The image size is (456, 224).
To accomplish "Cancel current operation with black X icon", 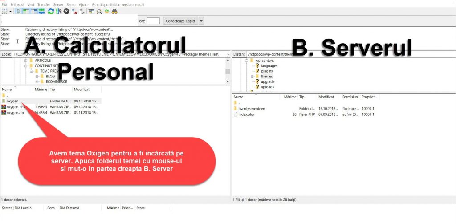I will point(66,11).
